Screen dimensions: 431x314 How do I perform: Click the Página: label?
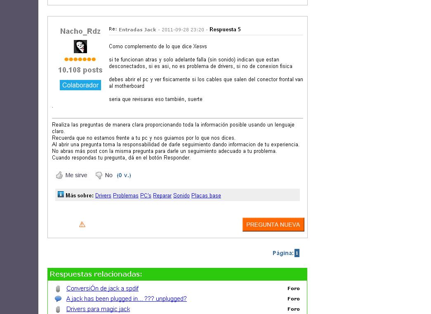click(x=283, y=253)
